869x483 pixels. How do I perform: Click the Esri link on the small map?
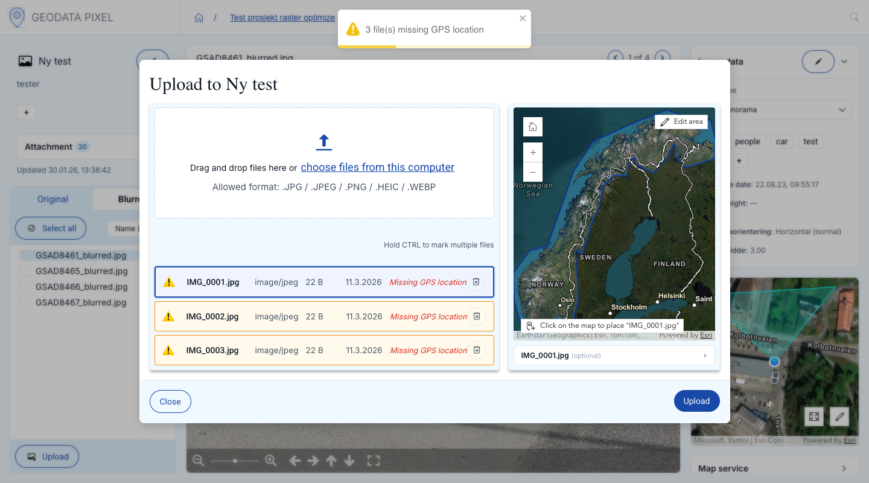click(849, 440)
